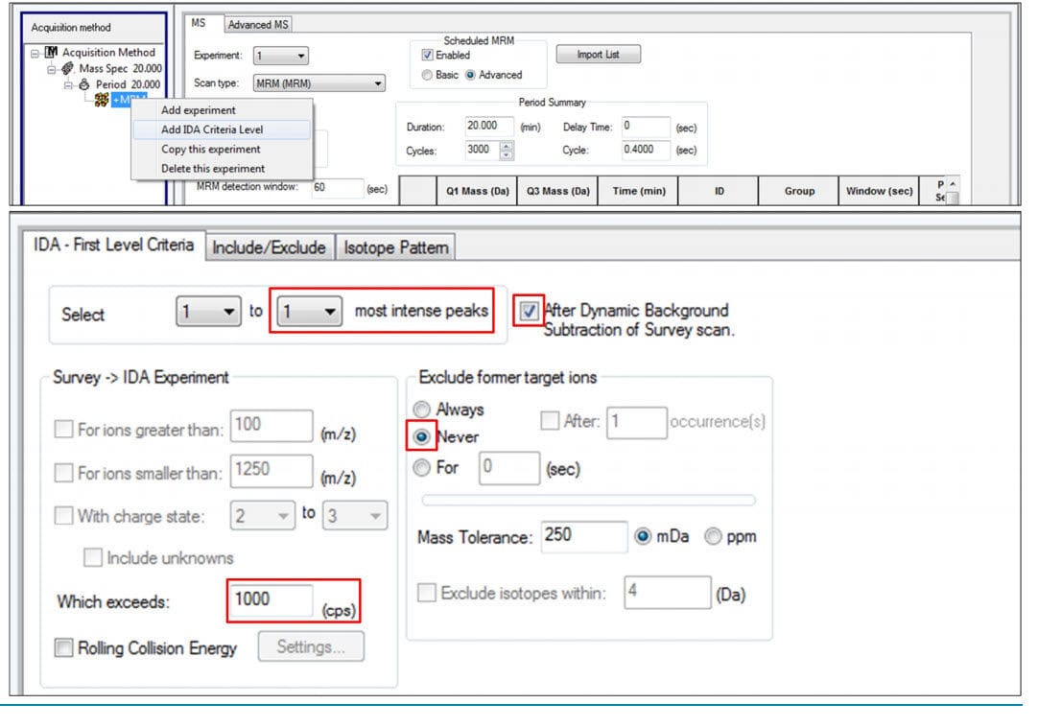Select the Acquisition Method root node icon

pos(53,53)
